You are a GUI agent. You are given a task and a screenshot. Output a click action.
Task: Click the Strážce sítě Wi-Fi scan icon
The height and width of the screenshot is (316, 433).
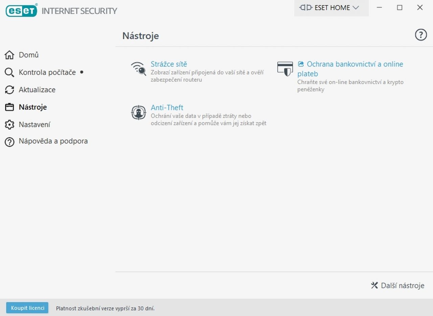coord(138,68)
